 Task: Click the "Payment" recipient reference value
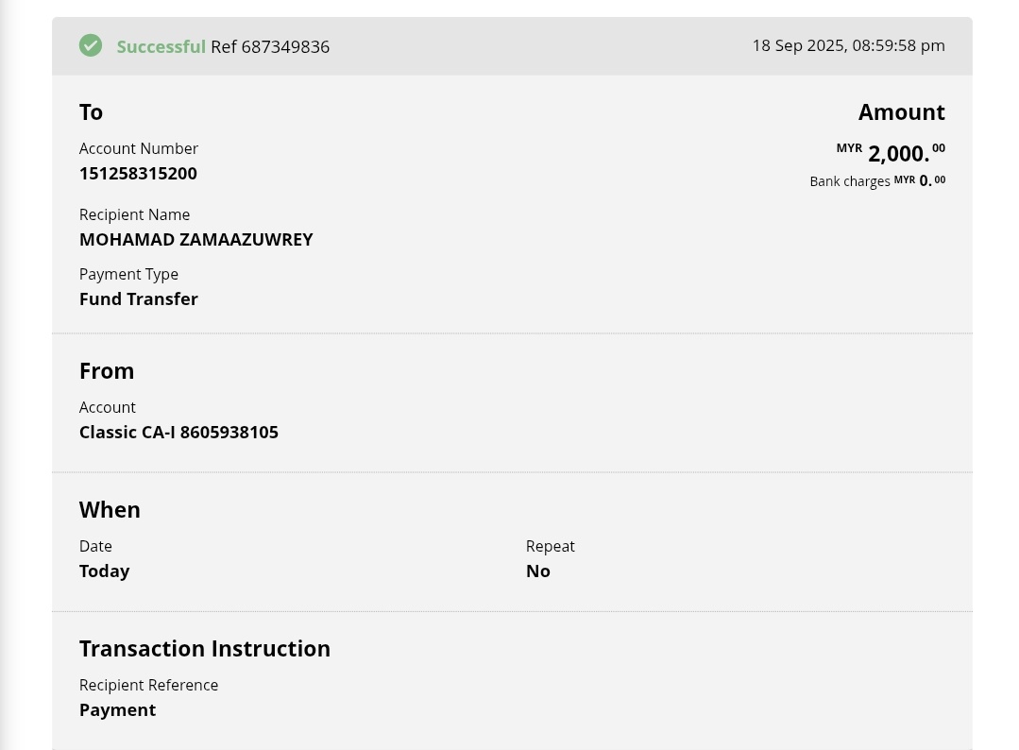click(117, 710)
